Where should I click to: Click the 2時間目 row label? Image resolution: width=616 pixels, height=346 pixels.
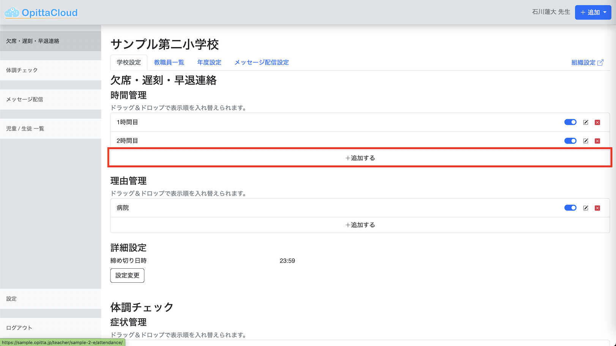[127, 141]
